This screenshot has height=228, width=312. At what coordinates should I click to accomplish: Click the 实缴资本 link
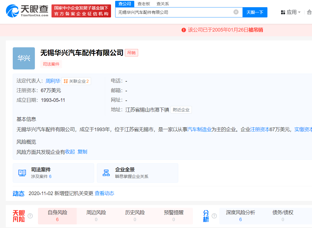(303, 129)
